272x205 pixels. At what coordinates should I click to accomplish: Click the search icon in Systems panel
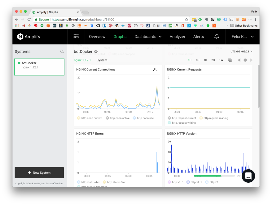62,51
